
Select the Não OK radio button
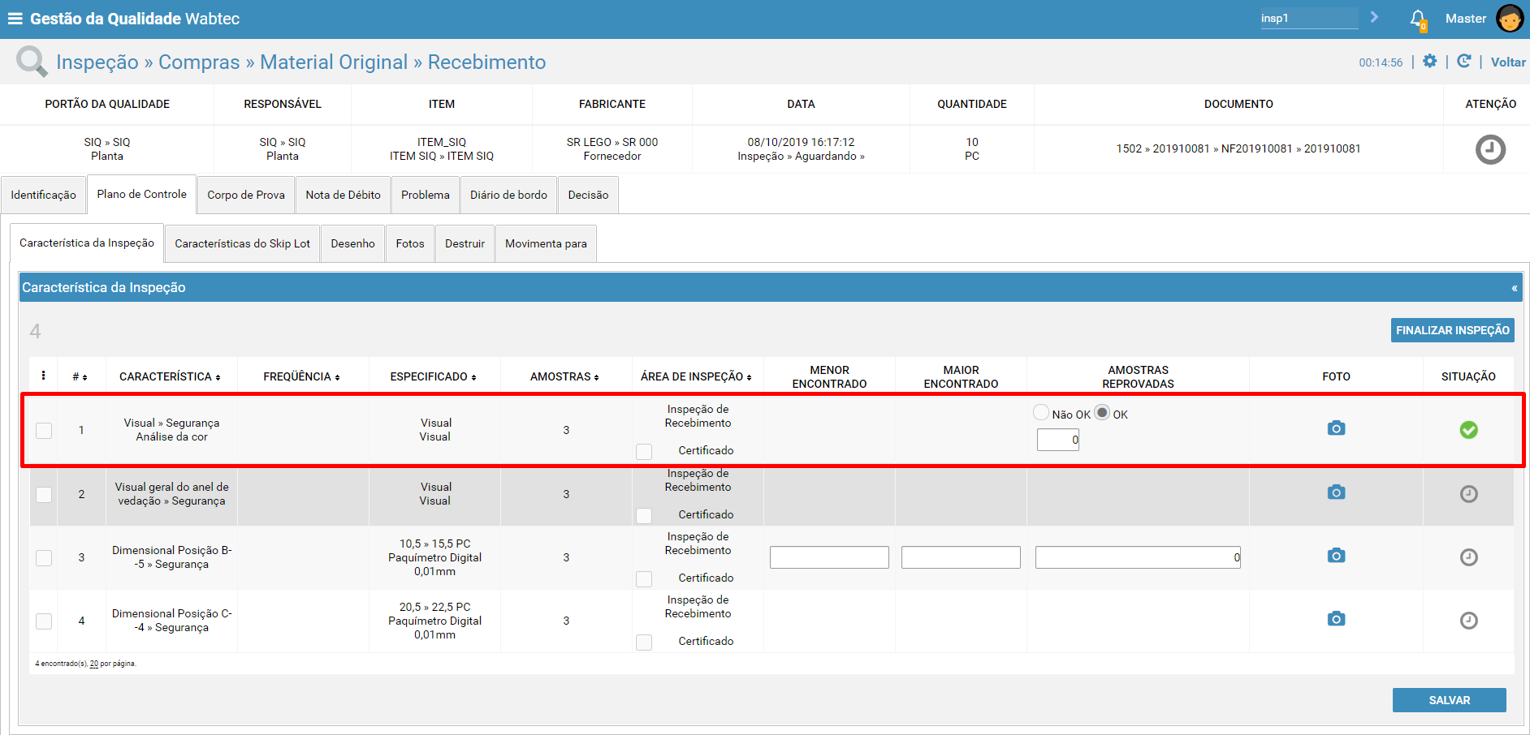[1041, 413]
